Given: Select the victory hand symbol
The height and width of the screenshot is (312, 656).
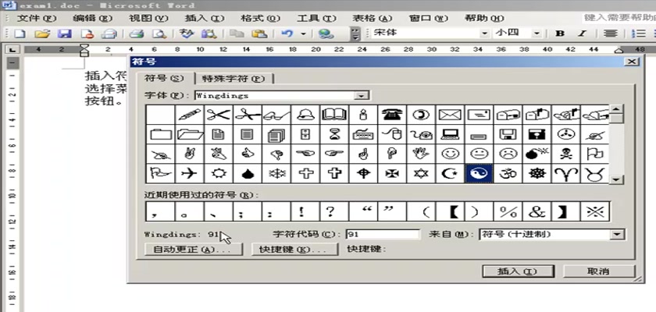Looking at the screenshot, I should [190, 154].
